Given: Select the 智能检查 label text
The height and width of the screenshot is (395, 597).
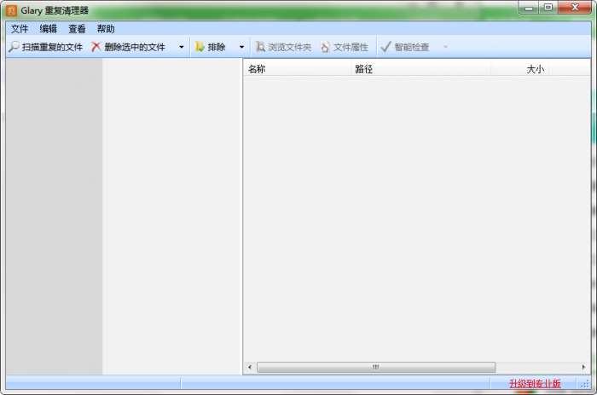Looking at the screenshot, I should 412,47.
